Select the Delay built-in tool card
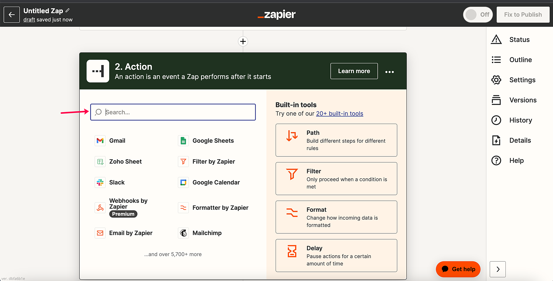Image resolution: width=553 pixels, height=281 pixels. pos(336,256)
